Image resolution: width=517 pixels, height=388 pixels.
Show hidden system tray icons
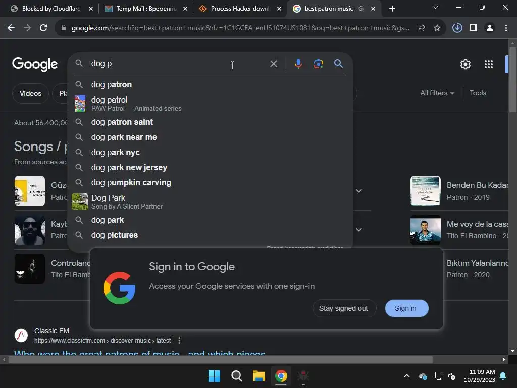point(407,376)
